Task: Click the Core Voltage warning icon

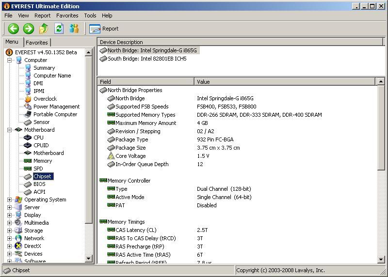Action: coord(111,156)
